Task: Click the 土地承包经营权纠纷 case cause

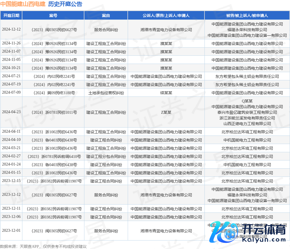Action: point(106,93)
